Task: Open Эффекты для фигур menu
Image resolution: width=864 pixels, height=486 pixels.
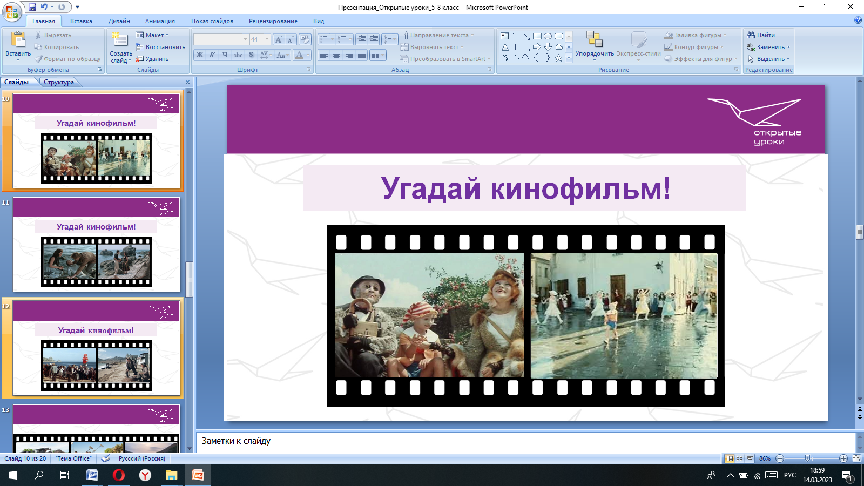Action: click(x=700, y=59)
